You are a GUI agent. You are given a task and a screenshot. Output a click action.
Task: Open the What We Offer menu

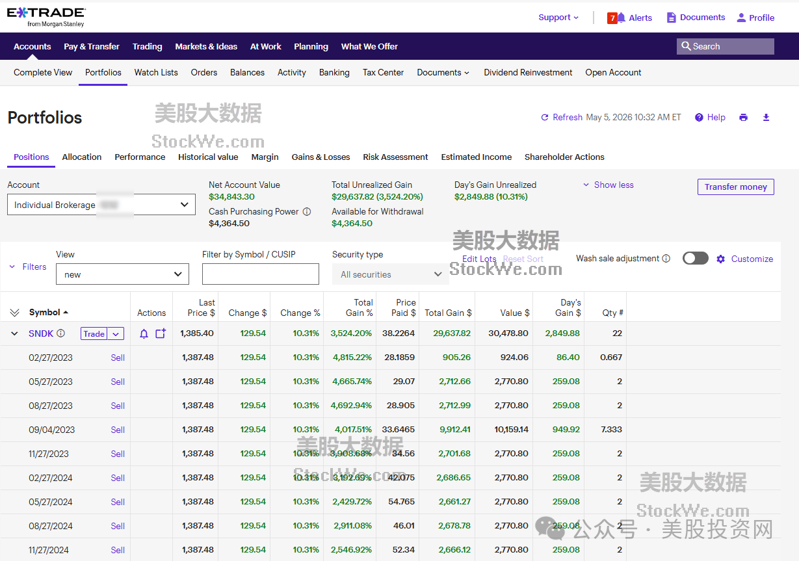(369, 47)
